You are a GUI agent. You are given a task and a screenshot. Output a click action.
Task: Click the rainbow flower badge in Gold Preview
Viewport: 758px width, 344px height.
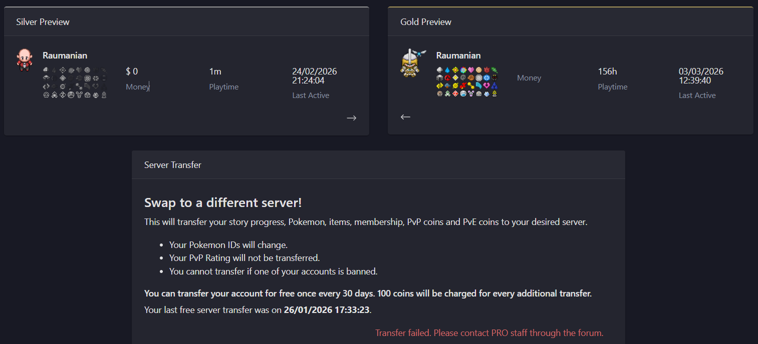(463, 70)
